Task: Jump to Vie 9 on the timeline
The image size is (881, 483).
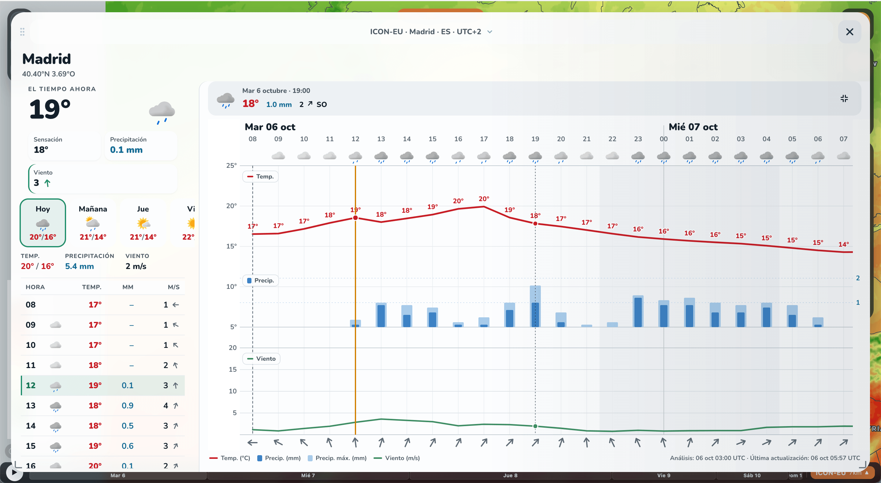Action: pyautogui.click(x=664, y=475)
